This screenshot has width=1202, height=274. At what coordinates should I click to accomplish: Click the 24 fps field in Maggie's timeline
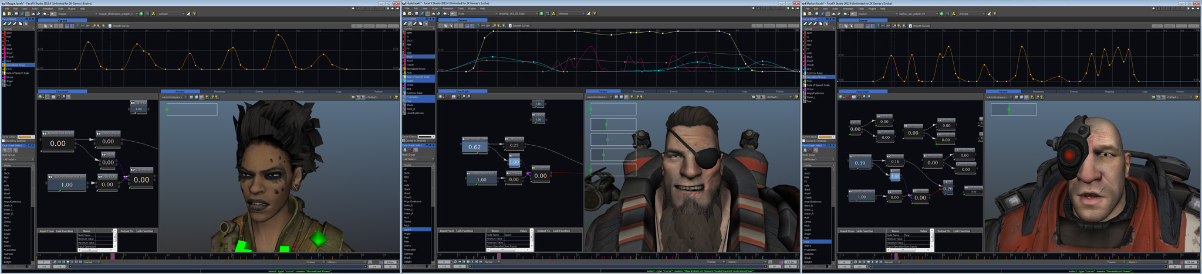(390, 262)
